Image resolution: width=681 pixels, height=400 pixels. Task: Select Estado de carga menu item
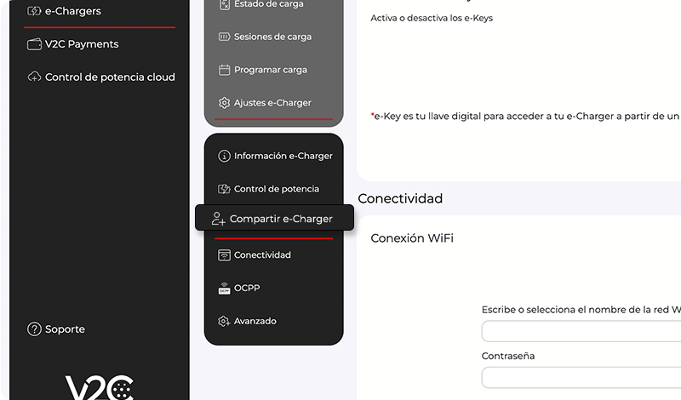pos(268,5)
